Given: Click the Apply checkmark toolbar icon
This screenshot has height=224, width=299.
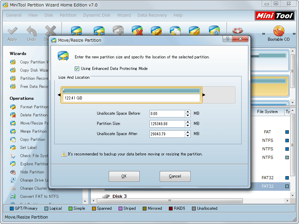Looking at the screenshot, I should tap(12, 31).
